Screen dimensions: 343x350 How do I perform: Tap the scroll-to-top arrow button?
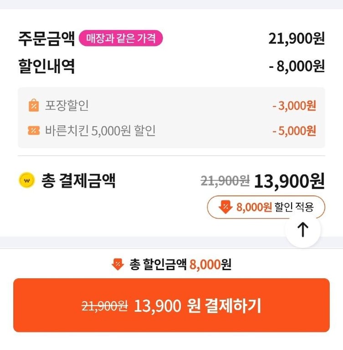coord(303,230)
